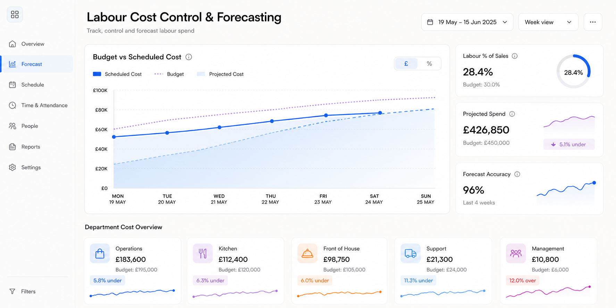Viewport: 616px width, 308px height.
Task: Toggle Projected Cost legend series
Action: pos(220,74)
